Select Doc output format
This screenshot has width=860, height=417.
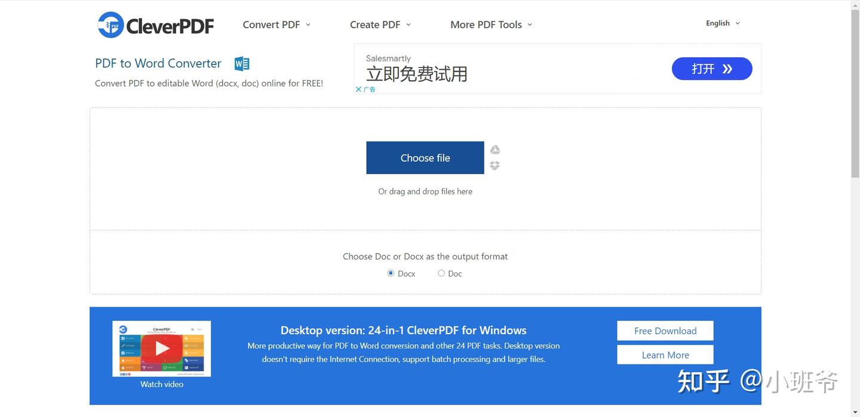[441, 273]
